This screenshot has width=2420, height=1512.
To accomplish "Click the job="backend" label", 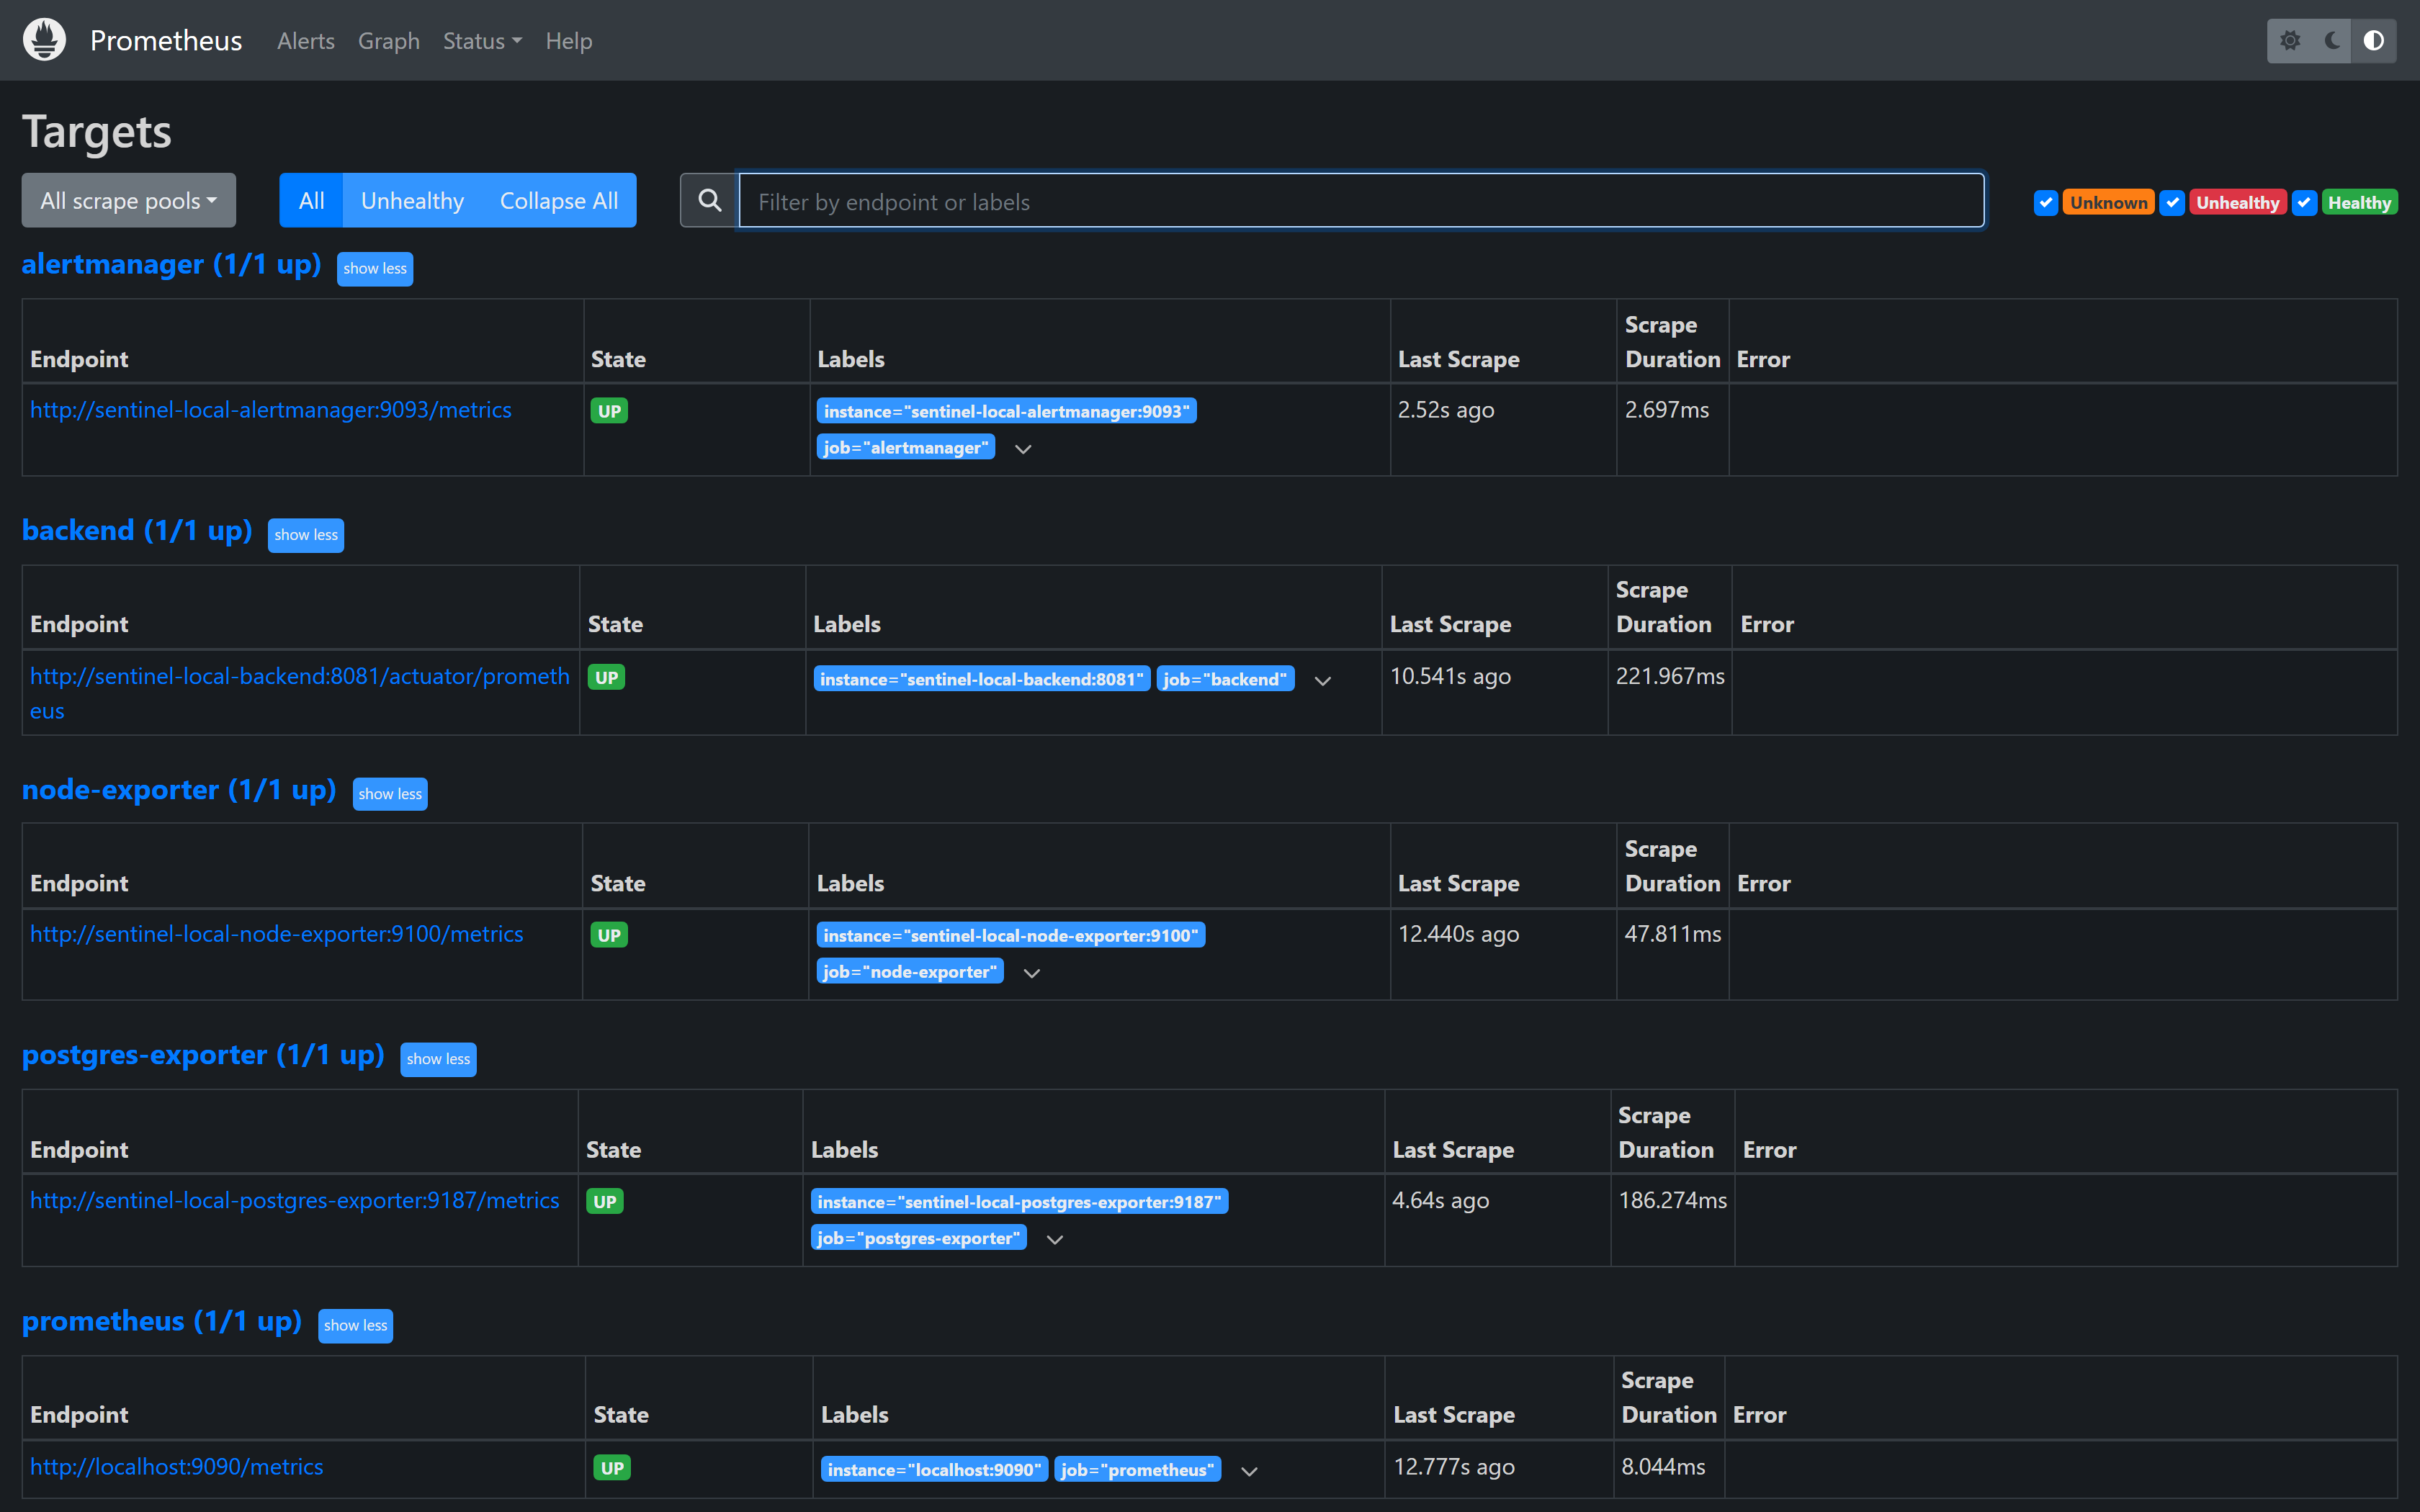I will [1225, 679].
